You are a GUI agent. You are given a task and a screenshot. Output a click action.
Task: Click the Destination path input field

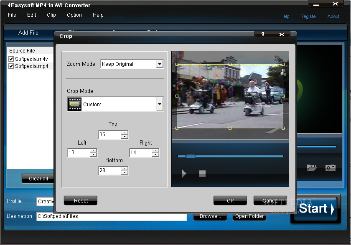[112, 216]
